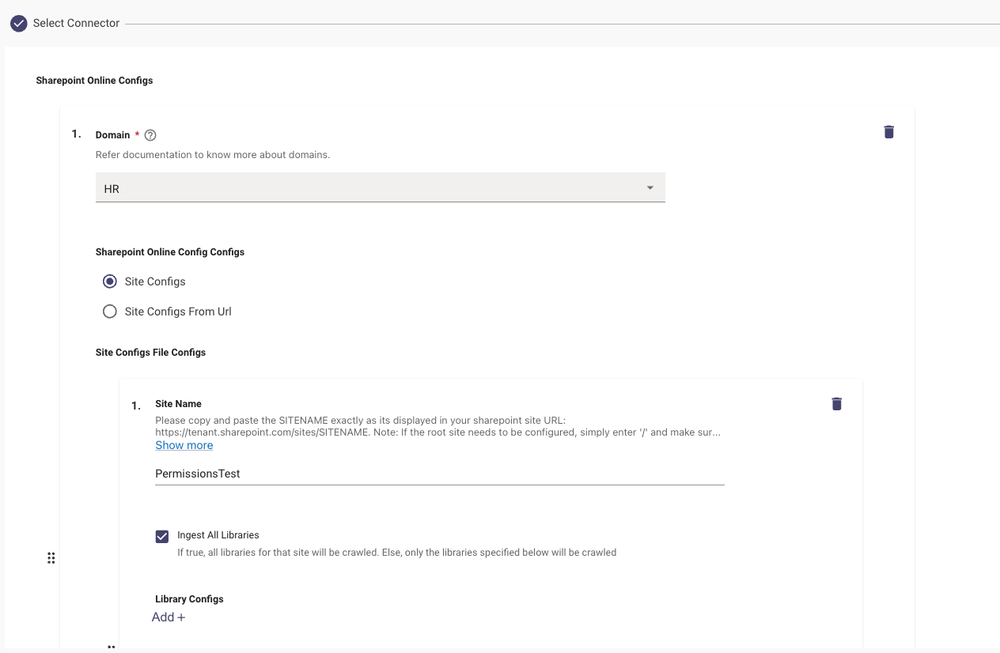Click into the Site Name field containing PermissionsTest

click(x=440, y=474)
